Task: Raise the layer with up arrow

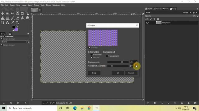Action: point(162,103)
